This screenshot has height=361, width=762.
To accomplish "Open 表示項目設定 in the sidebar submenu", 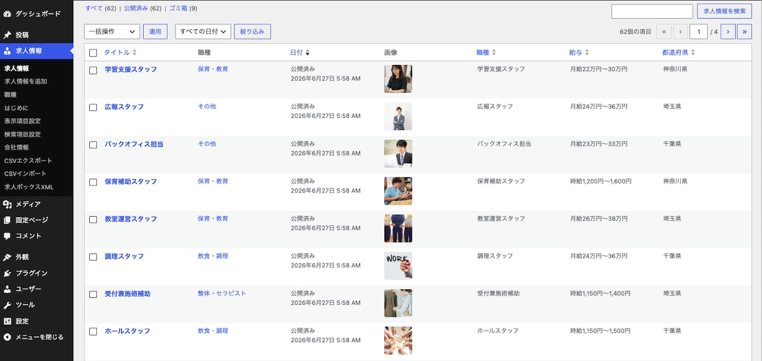I will (22, 121).
